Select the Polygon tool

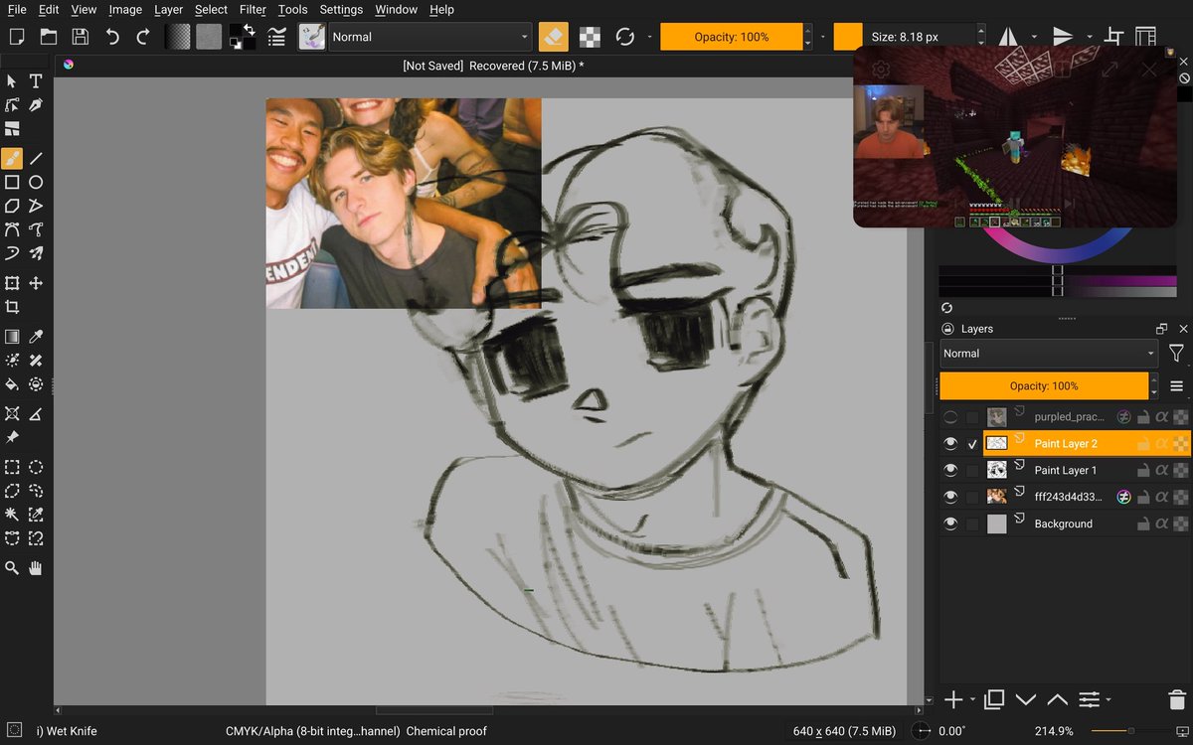(x=12, y=206)
